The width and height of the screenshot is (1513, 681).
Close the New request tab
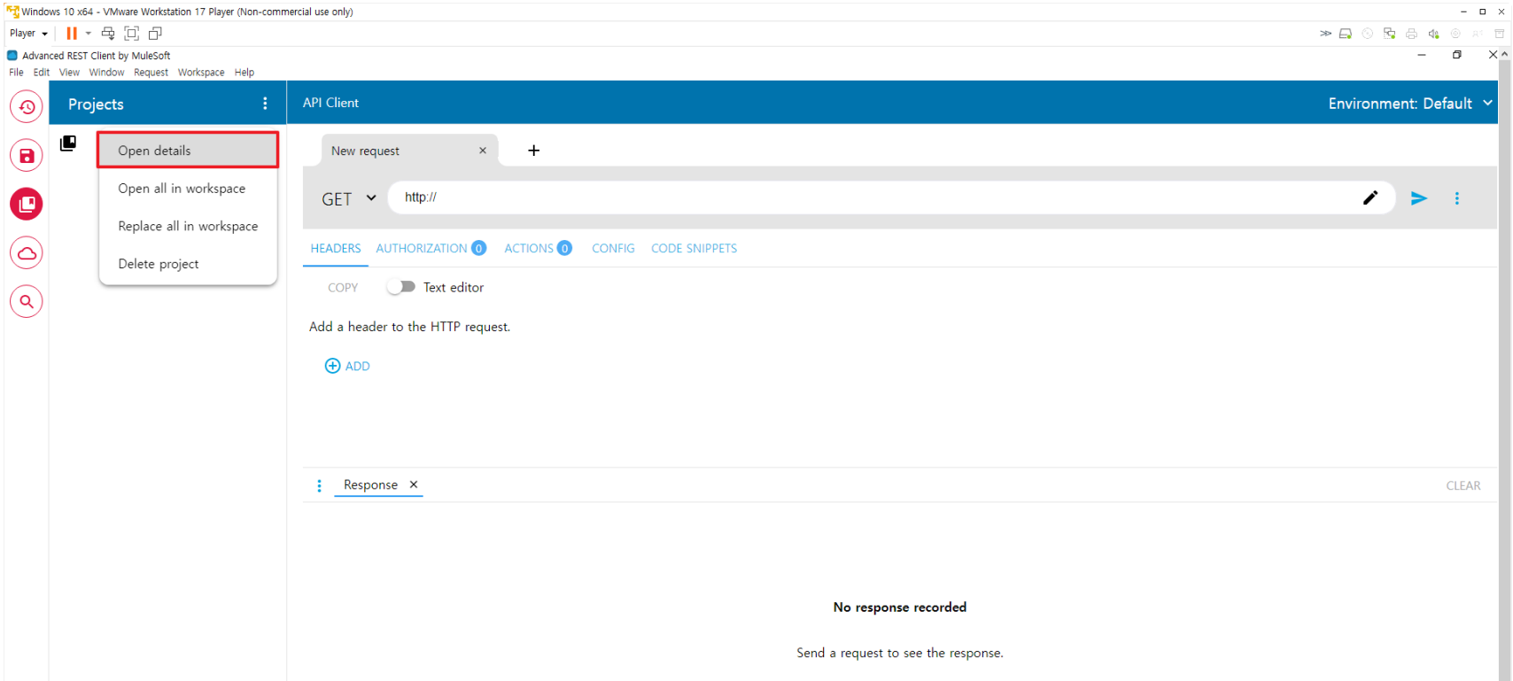483,151
